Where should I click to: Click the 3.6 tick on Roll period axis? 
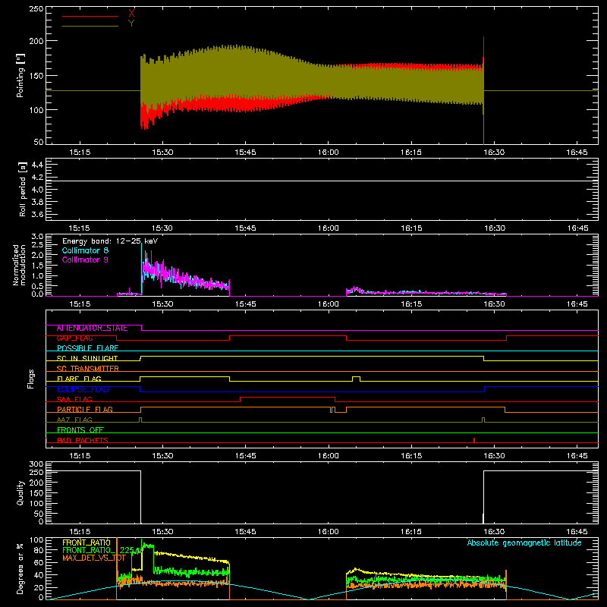(x=36, y=215)
